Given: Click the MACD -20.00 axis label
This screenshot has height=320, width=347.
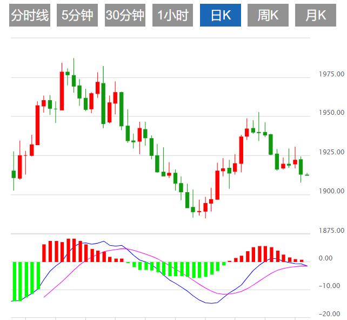Looking at the screenshot, I should point(329,314).
